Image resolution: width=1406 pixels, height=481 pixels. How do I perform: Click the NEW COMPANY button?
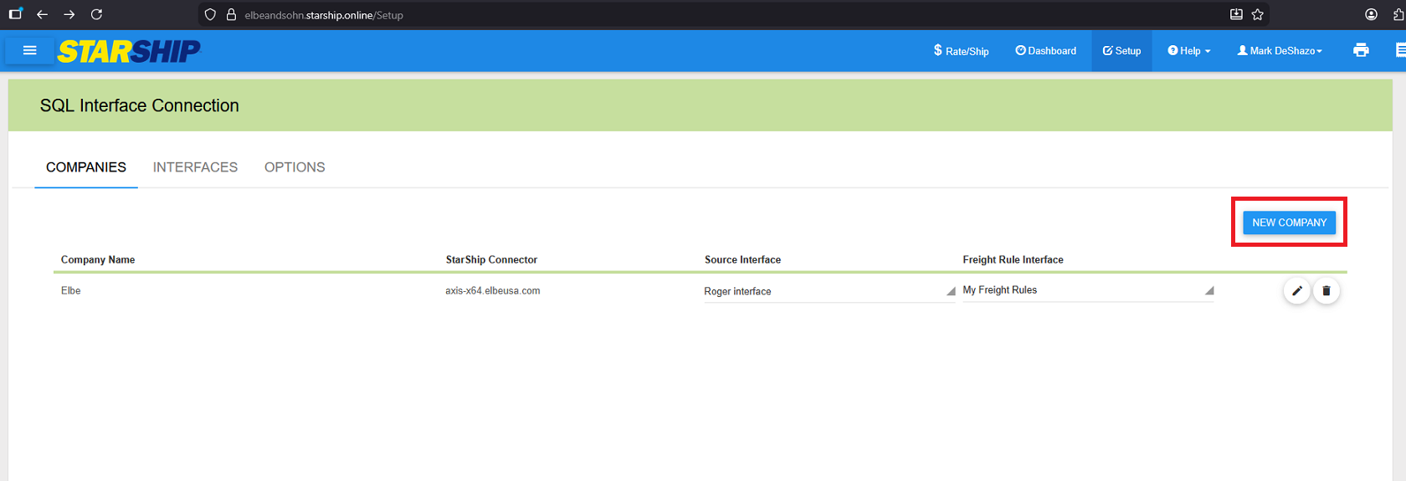pos(1289,223)
